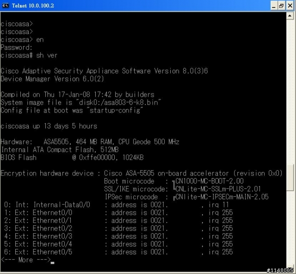Screen dimensions: 296x274
Task: Click the 'Ethernet0/1' interface row
Action: tap(118, 220)
